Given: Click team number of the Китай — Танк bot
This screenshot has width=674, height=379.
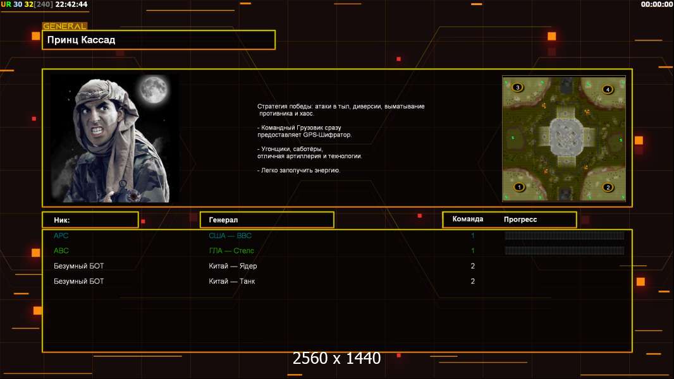Looking at the screenshot, I should pos(472,281).
